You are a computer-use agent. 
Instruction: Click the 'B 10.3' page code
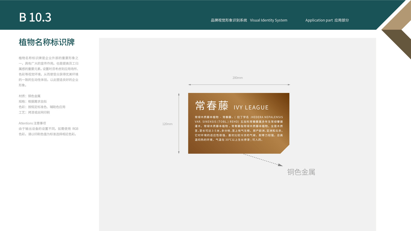coord(35,17)
